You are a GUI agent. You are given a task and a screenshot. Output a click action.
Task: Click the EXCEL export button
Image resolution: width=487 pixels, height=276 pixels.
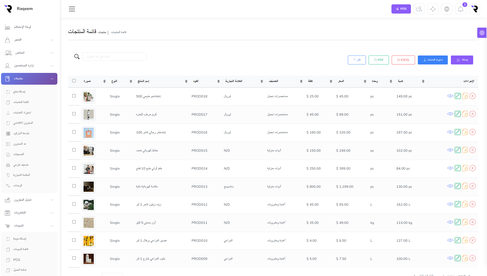click(403, 60)
